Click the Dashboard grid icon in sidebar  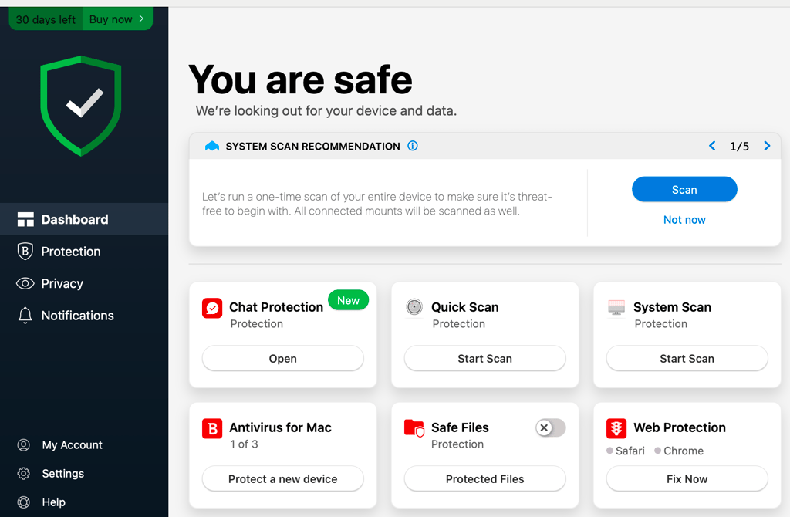click(25, 219)
